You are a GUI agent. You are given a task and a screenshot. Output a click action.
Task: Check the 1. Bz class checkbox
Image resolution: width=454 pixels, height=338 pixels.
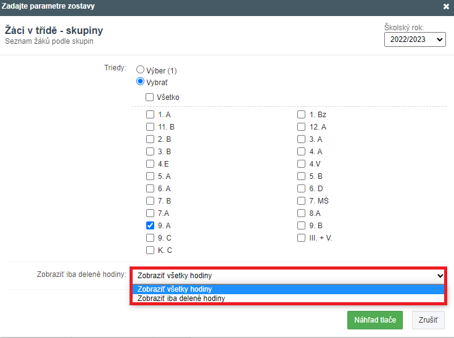[x=302, y=115]
